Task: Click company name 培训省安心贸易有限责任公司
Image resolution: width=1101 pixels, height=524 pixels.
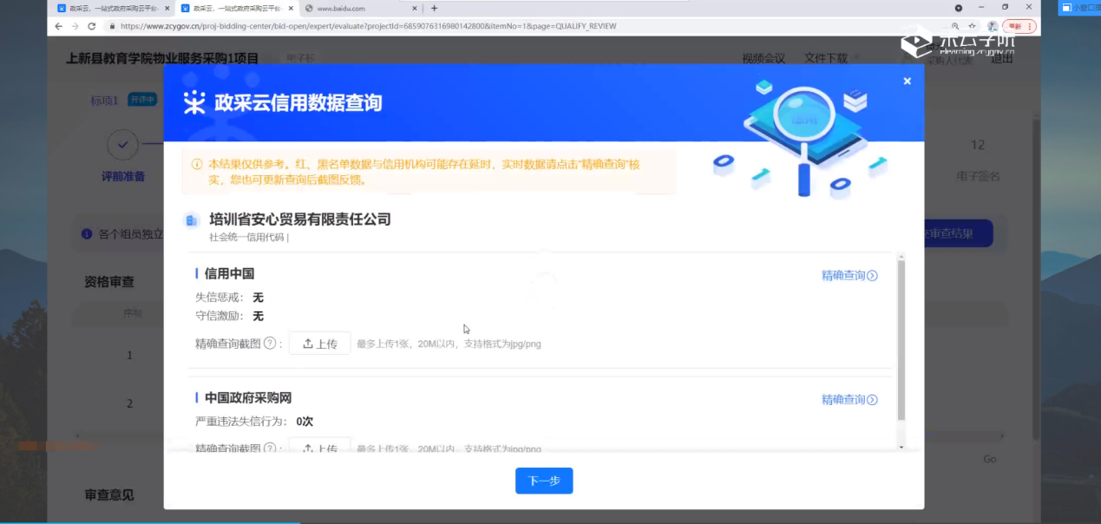Action: 300,219
